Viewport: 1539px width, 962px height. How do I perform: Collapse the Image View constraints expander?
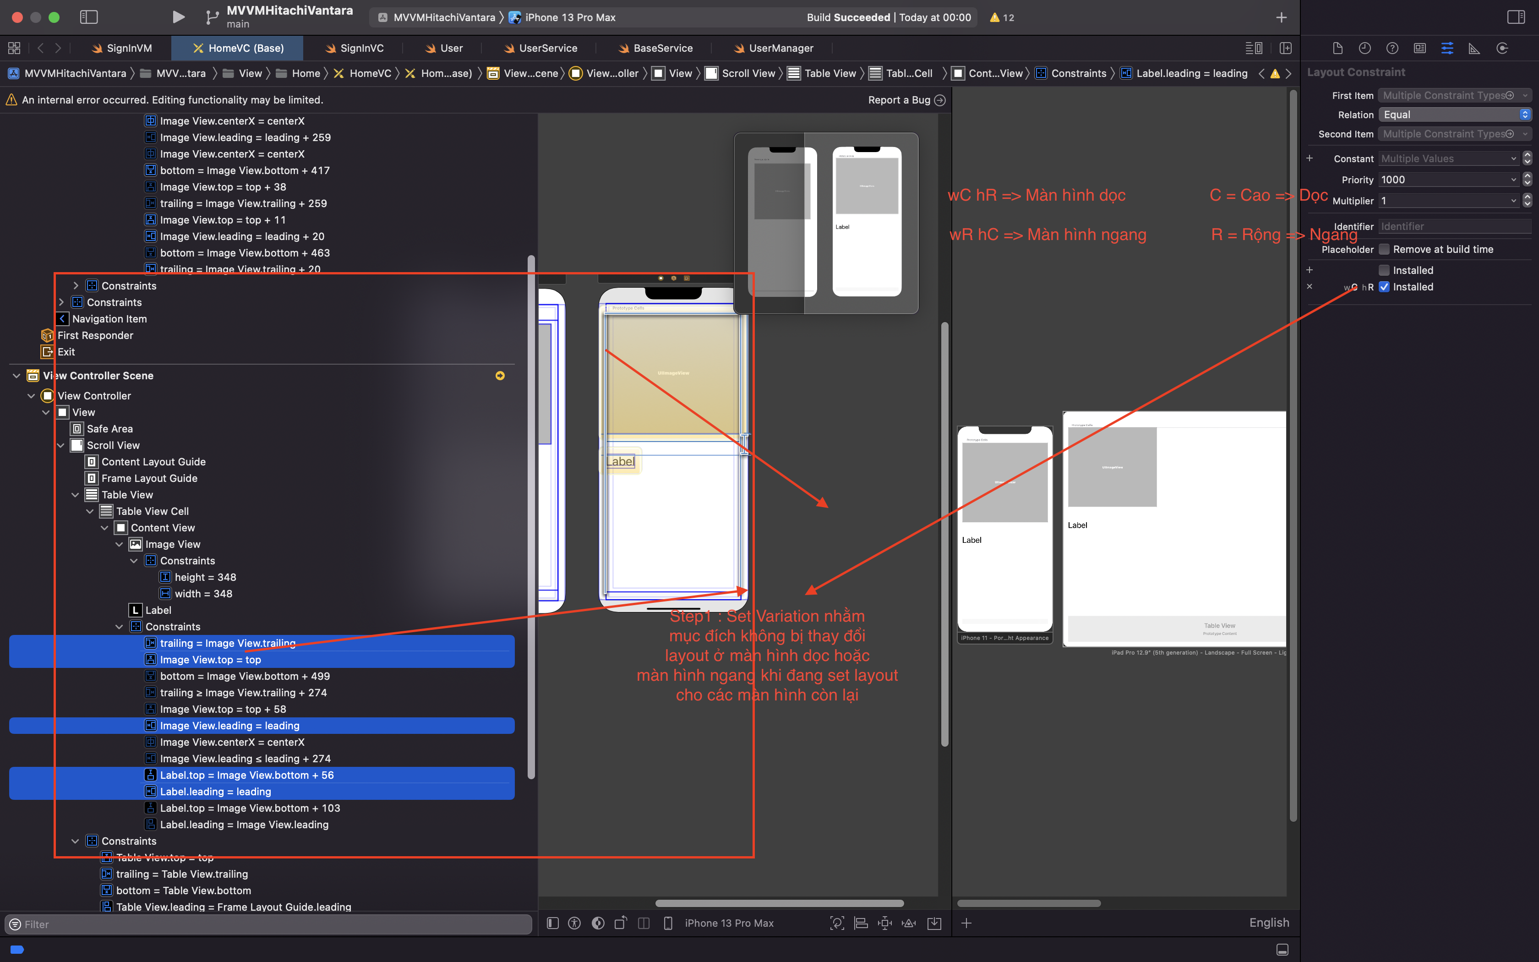134,561
